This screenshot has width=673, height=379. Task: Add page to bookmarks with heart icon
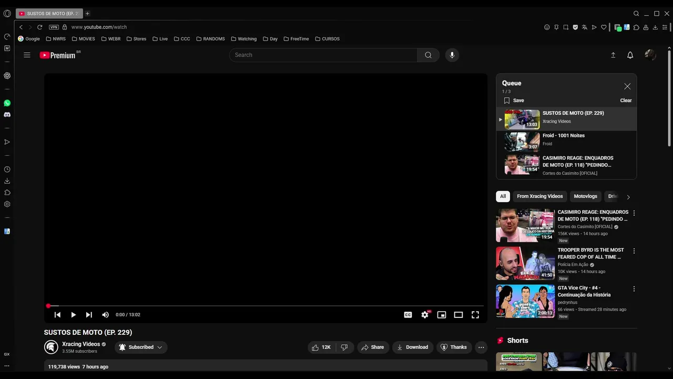point(604,27)
